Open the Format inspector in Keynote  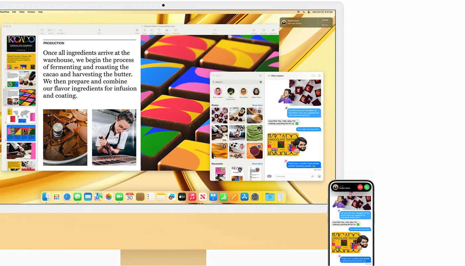point(254,31)
